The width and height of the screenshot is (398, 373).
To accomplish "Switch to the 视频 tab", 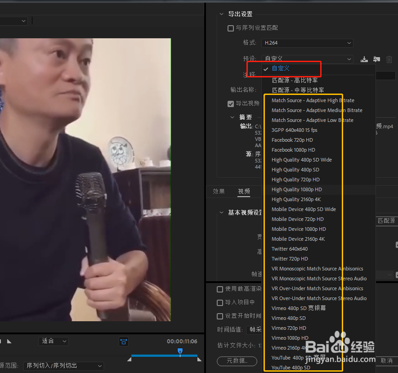I will [243, 191].
